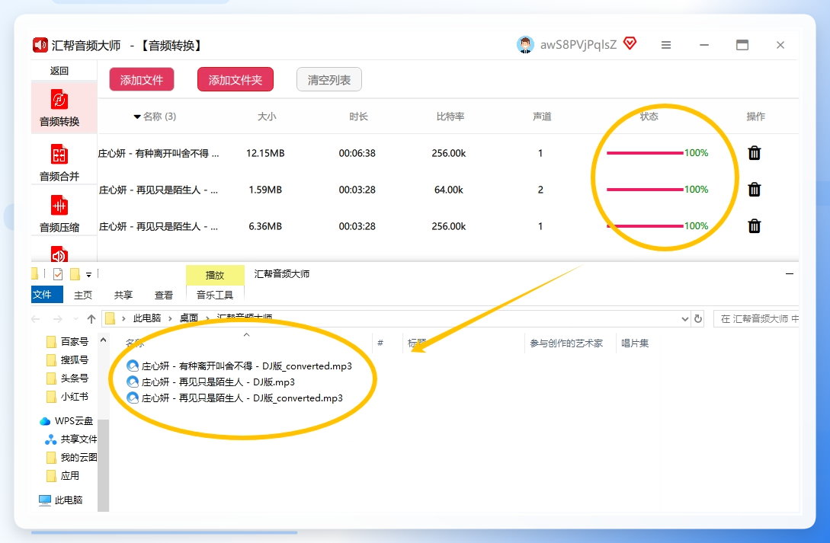Screen dimensions: 830x543
Task: Click Explorer back arrow
Action: click(x=36, y=319)
